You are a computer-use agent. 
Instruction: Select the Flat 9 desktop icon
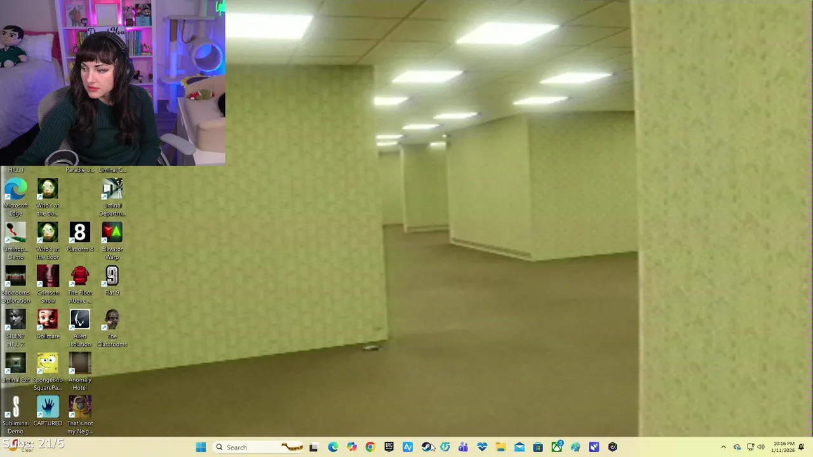click(x=112, y=281)
